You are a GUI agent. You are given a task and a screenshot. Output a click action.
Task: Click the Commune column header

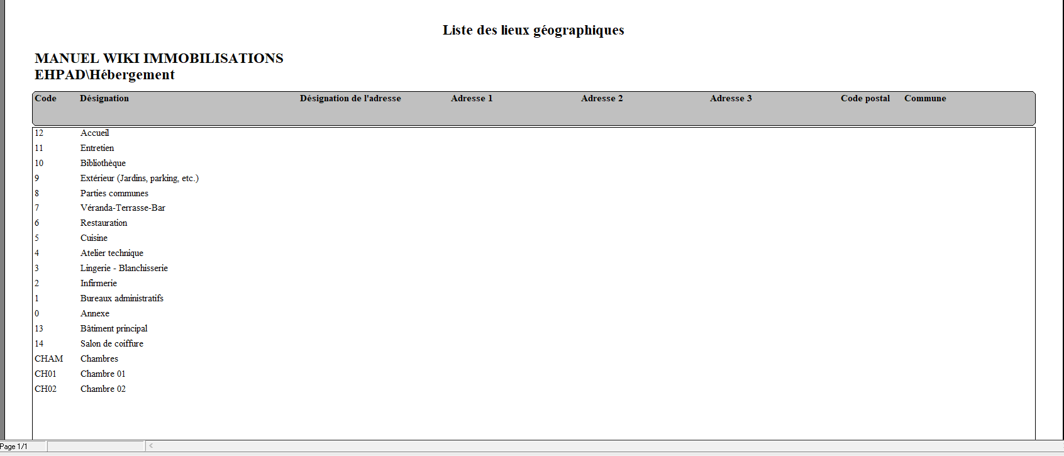click(x=925, y=98)
